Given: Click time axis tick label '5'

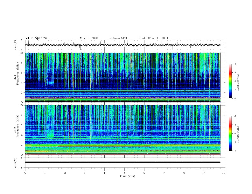Looking at the screenshot, I should coord(124,173).
